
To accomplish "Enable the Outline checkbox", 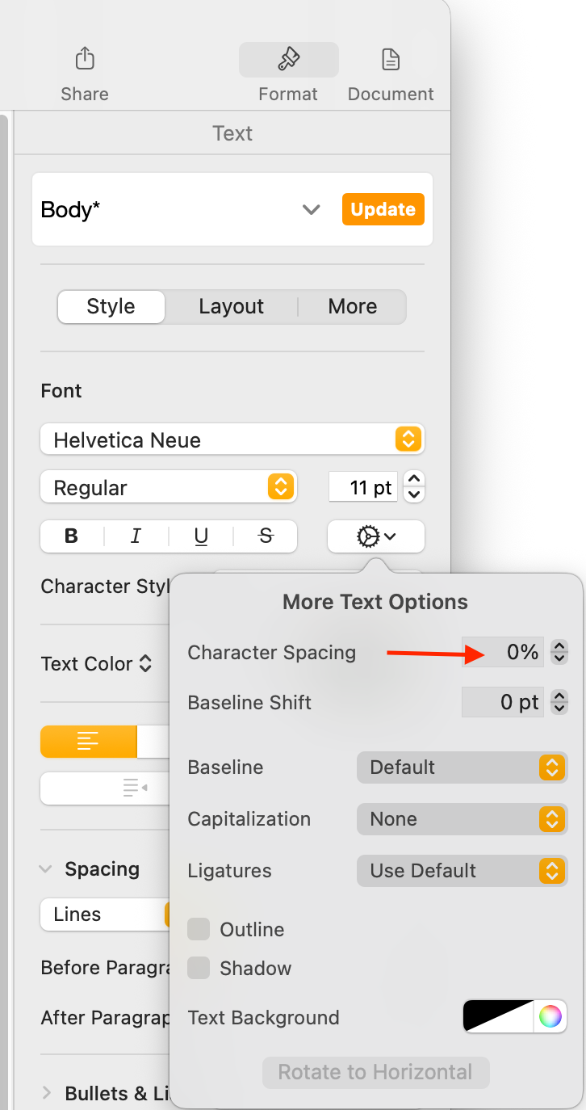I will [x=199, y=929].
